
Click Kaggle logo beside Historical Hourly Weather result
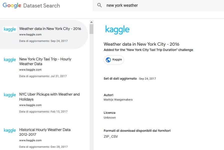click(x=10, y=130)
